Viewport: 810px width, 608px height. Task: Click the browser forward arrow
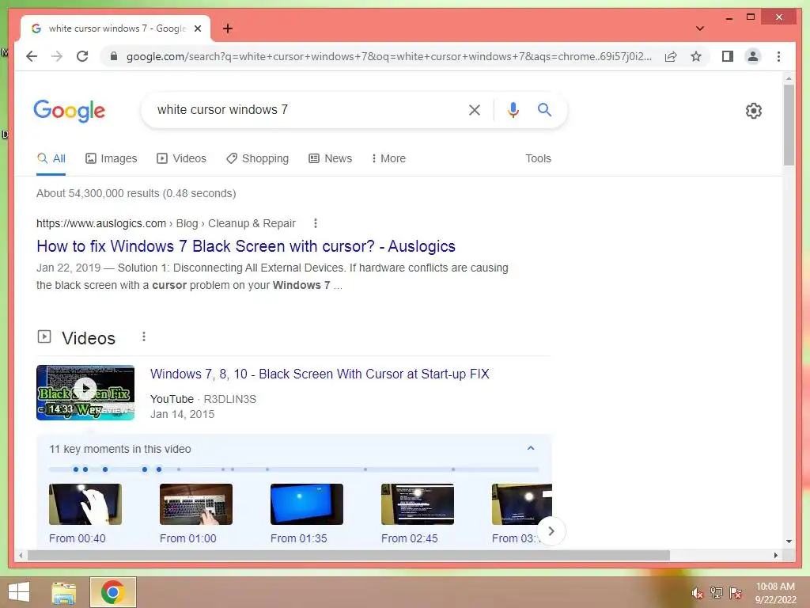[x=57, y=56]
